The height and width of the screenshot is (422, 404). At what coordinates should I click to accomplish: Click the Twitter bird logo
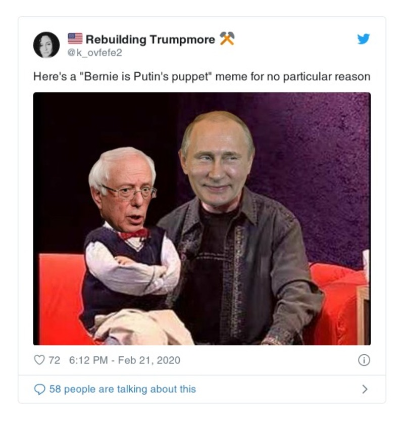(x=364, y=39)
